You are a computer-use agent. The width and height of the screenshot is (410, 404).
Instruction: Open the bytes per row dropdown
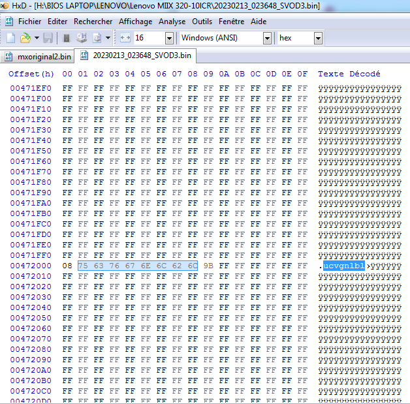170,39
